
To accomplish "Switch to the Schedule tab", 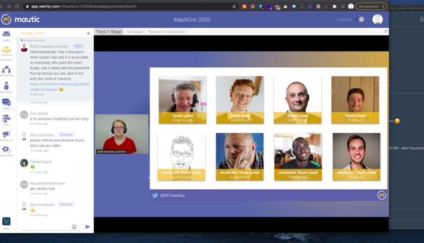I will 135,32.
